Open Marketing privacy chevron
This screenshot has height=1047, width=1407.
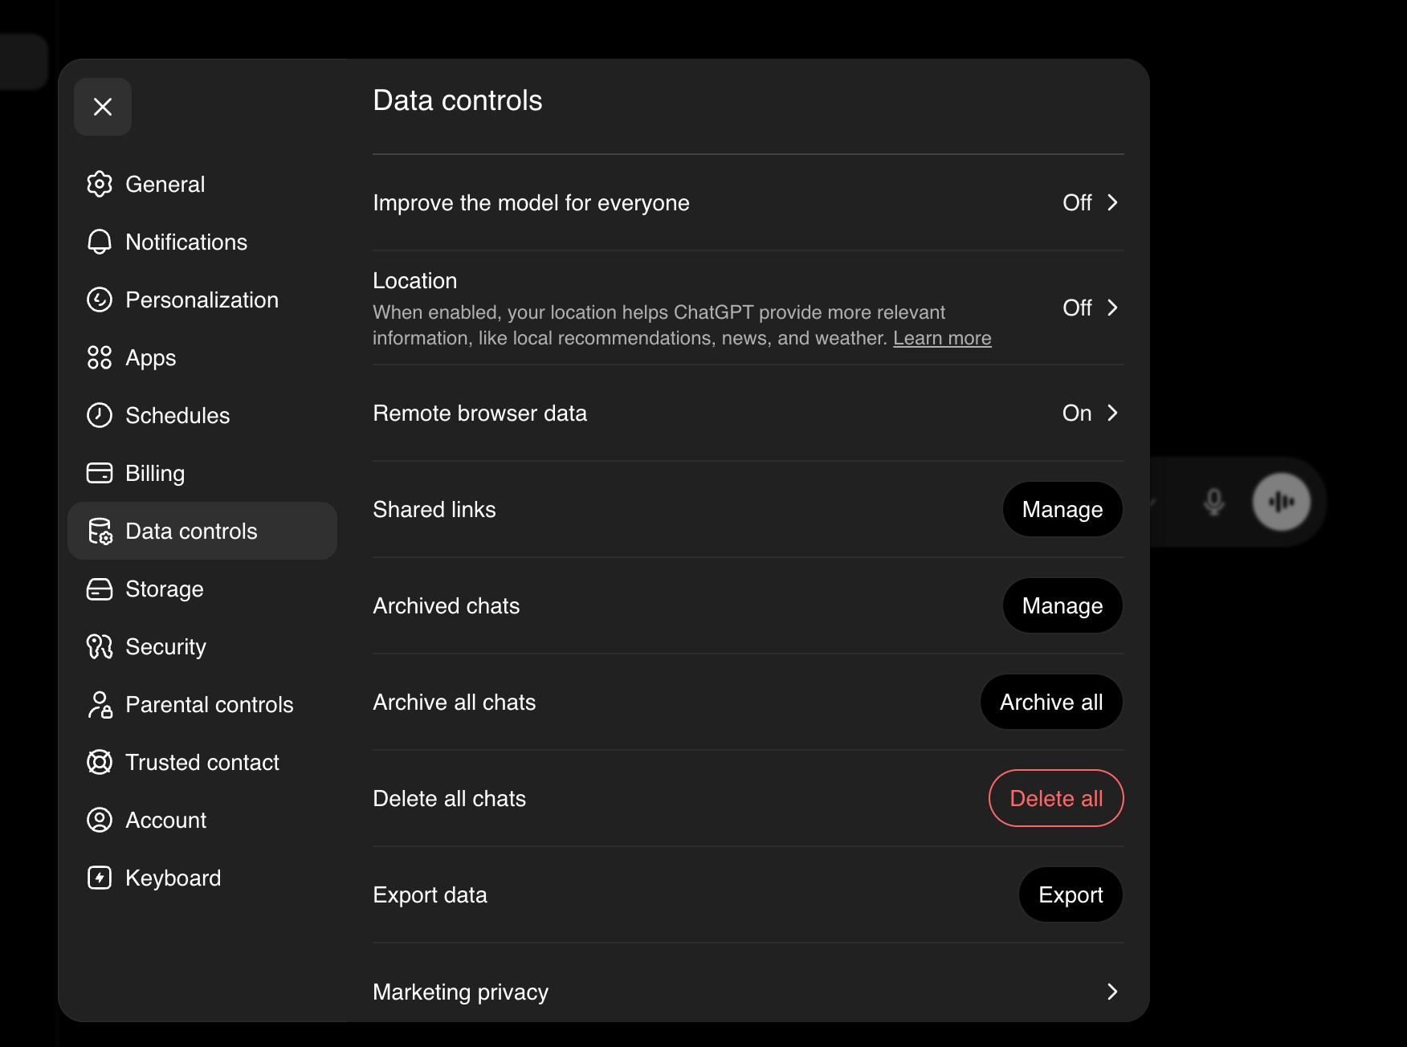tap(1112, 992)
